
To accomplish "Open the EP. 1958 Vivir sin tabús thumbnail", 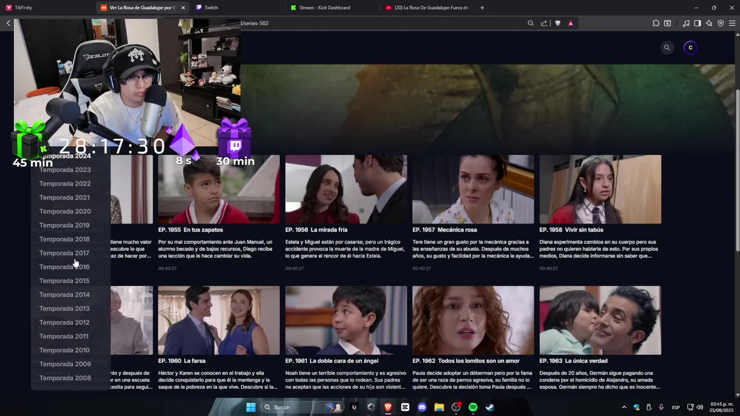I will 601,189.
